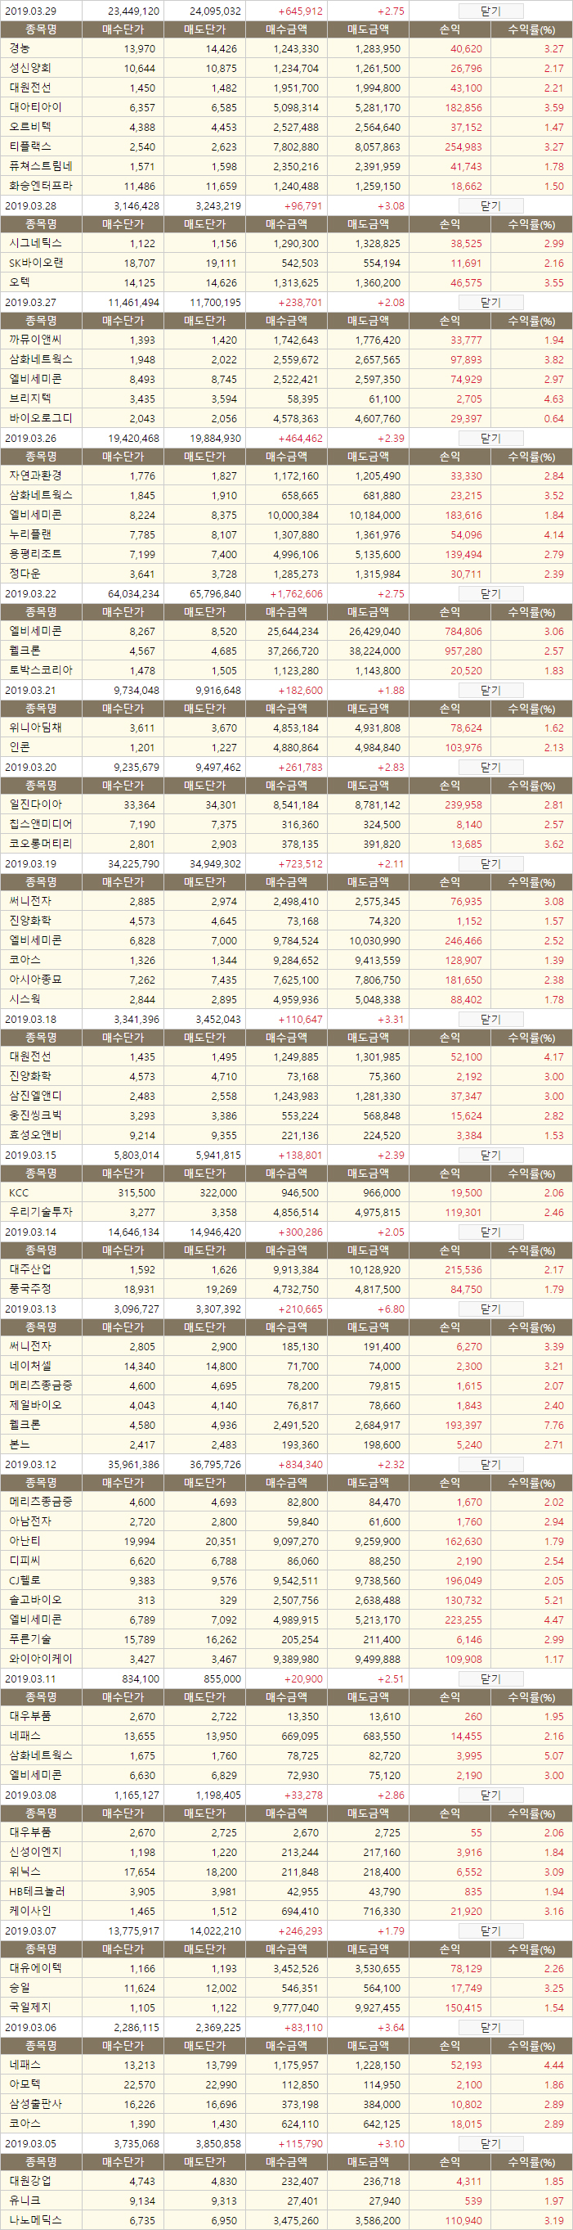Click the 신성이엔지 stock name
This screenshot has height=2230, width=573.
click(x=35, y=1852)
